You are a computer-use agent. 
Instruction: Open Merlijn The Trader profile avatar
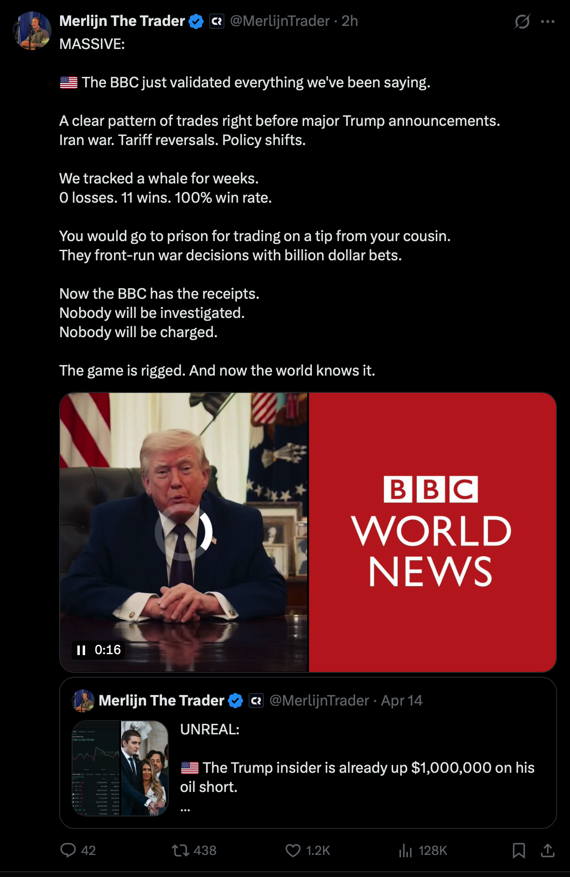(32, 31)
